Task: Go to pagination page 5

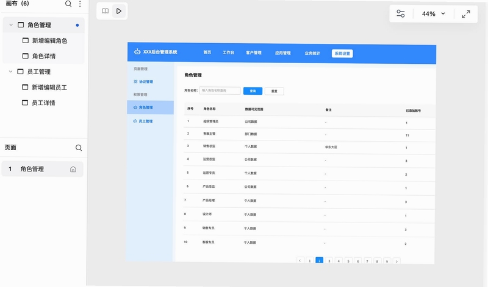Action: coord(348,261)
